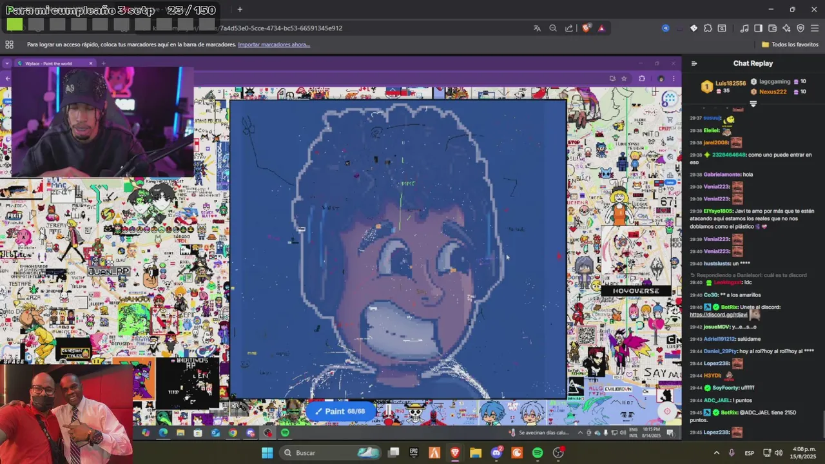Click username Luis182556 in leaderboard
Viewport: 825px width, 464px height.
click(730, 83)
